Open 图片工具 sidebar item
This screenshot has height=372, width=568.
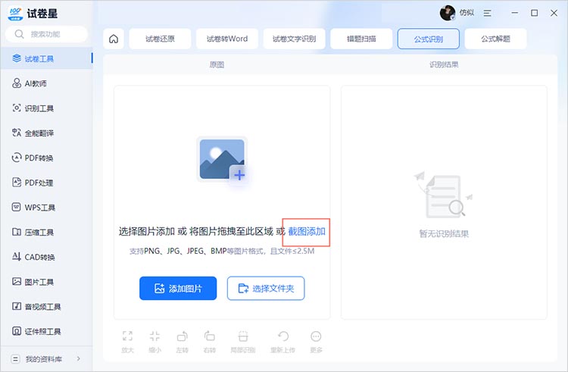pos(46,282)
